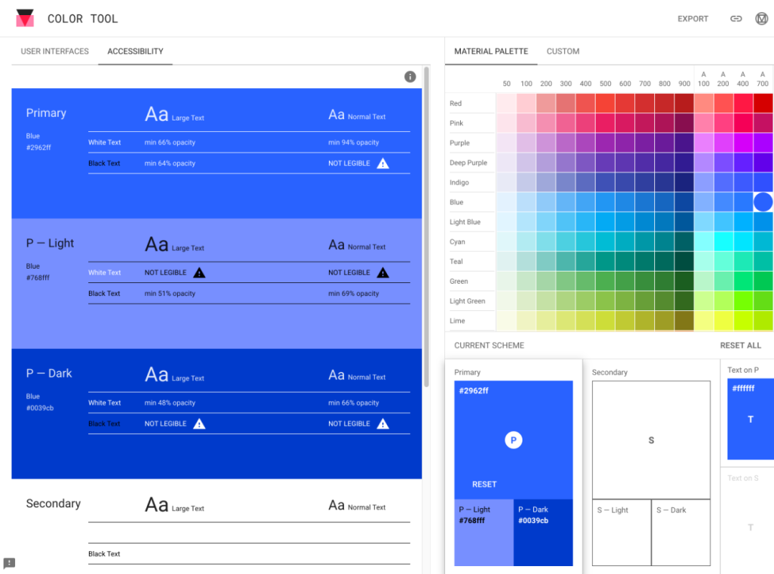Pick the Red 500 swatch
Screen dimensions: 774x574
(605, 103)
